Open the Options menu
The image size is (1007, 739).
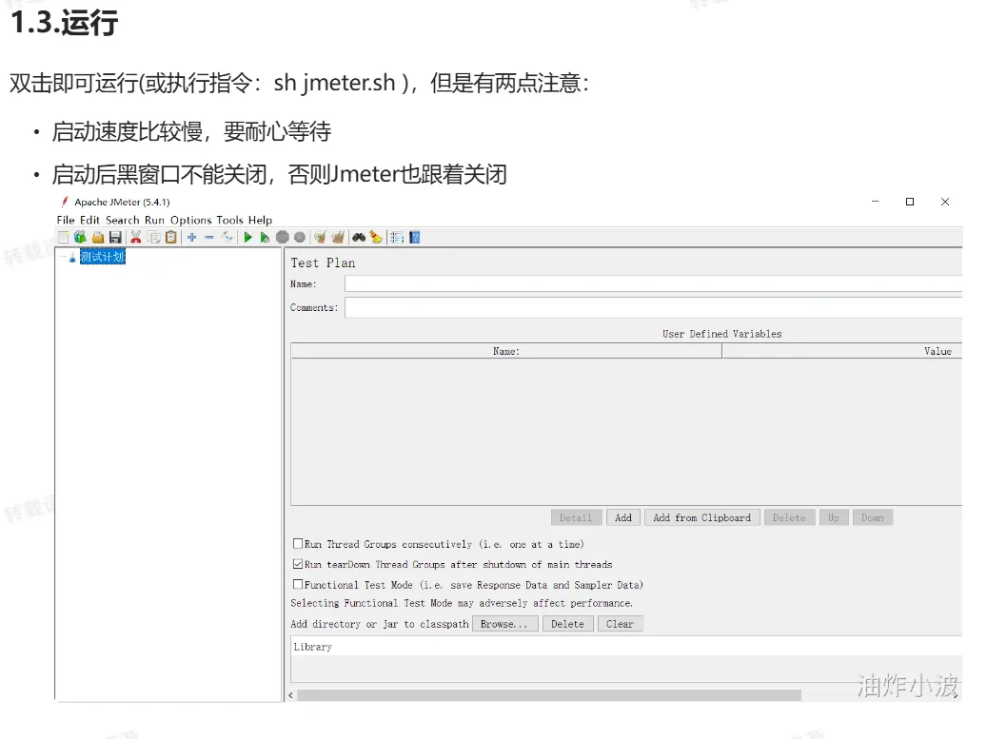tap(190, 220)
